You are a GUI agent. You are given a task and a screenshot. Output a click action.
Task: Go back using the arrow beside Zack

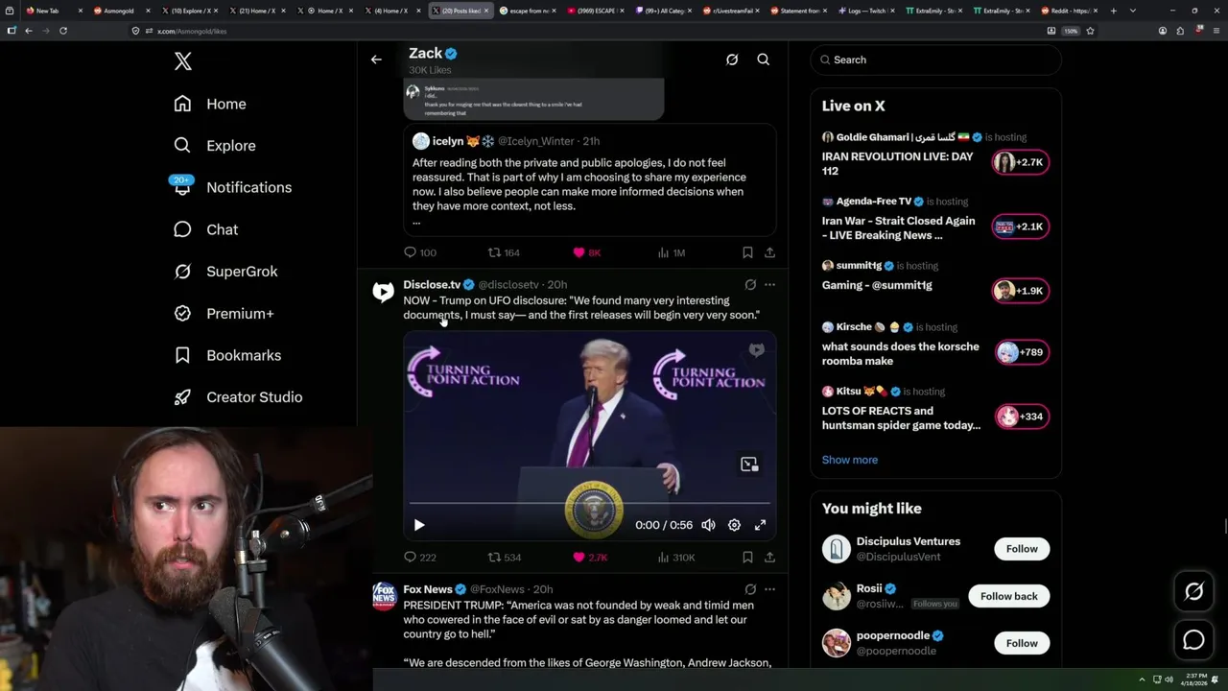tap(376, 60)
